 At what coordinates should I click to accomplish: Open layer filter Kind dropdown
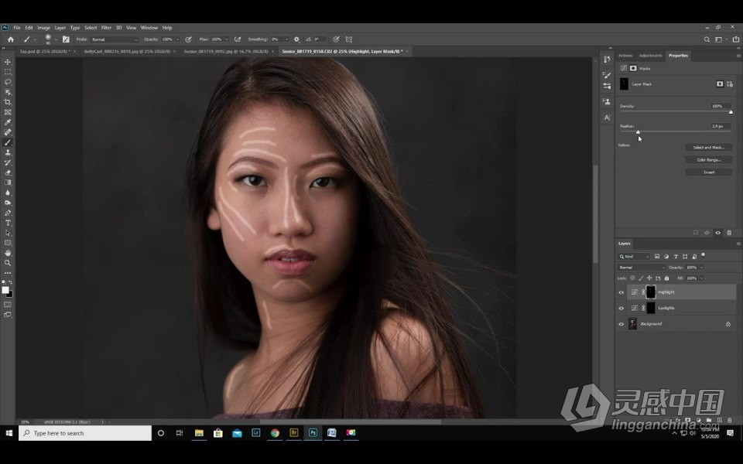[634, 257]
